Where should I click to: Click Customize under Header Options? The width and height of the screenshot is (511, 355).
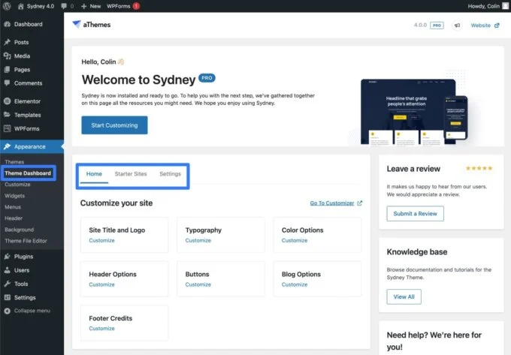101,284
